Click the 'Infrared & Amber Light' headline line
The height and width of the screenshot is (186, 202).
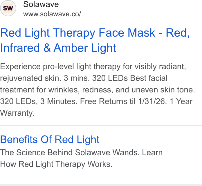tap(58, 48)
